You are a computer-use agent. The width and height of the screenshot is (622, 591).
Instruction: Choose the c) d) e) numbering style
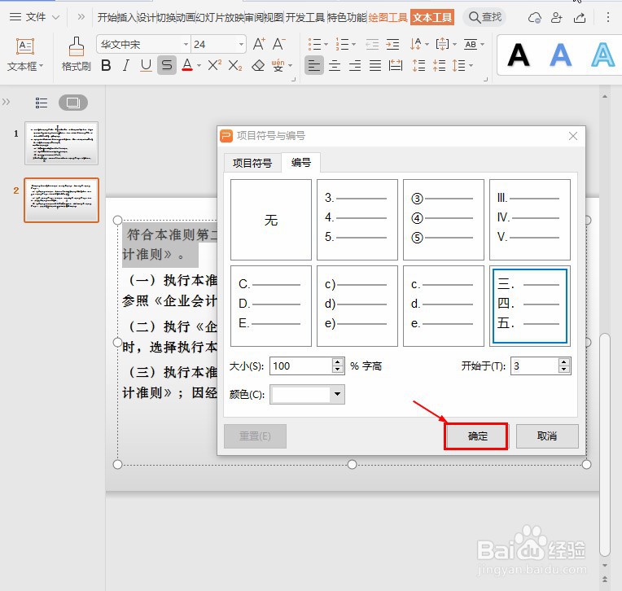point(357,306)
